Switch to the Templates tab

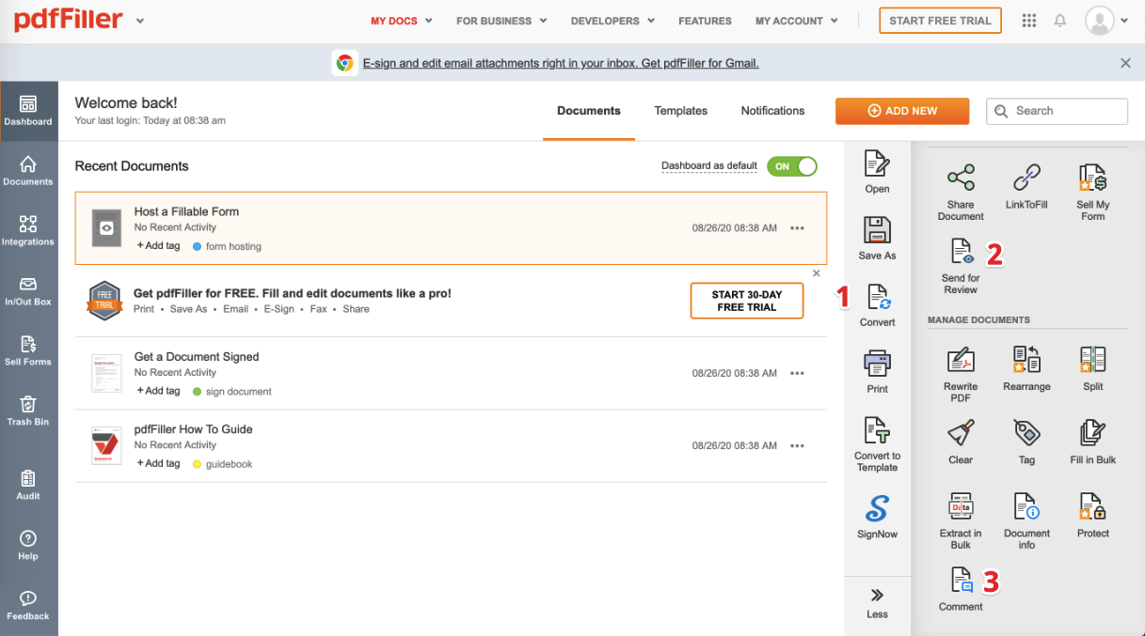tap(680, 111)
